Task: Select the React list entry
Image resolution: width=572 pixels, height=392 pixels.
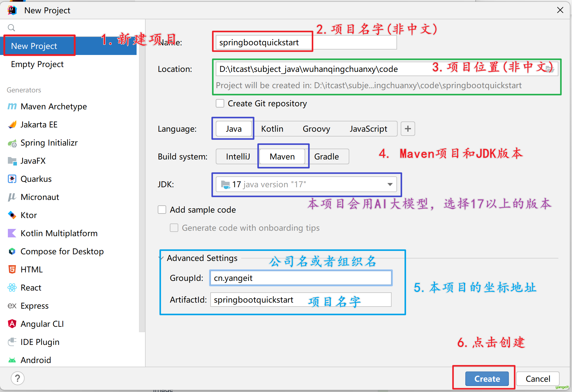Action: tap(31, 288)
